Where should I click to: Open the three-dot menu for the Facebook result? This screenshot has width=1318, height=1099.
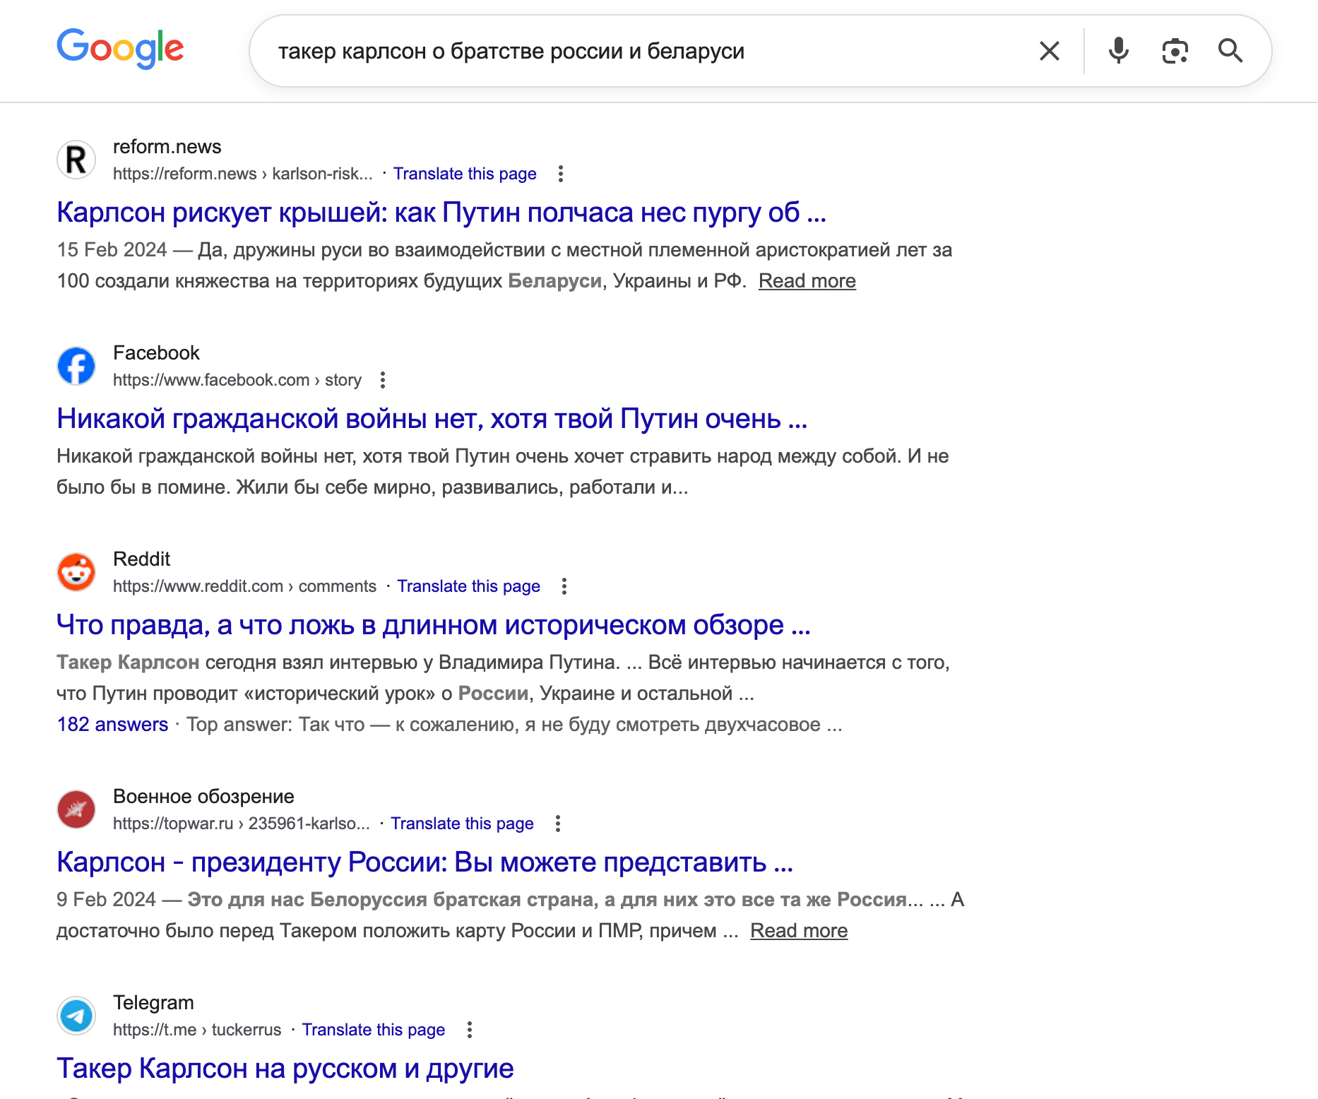[x=384, y=380]
